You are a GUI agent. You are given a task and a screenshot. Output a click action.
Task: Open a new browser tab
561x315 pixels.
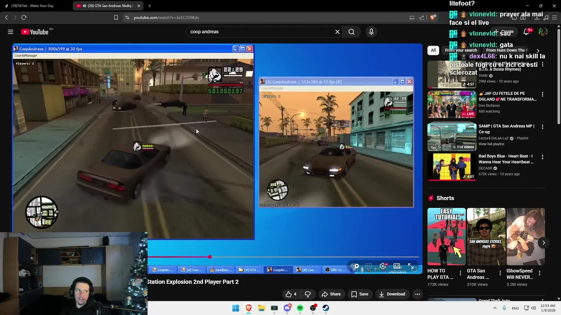point(149,6)
